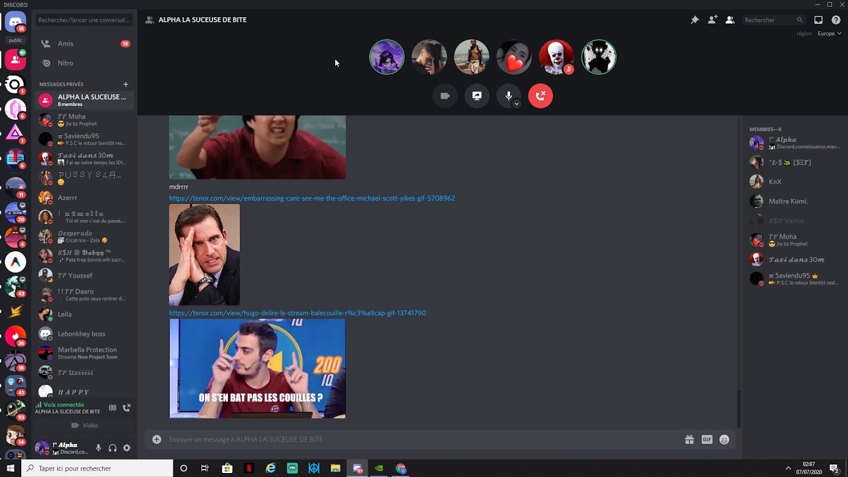
Task: Click the chat scrollbar
Action: [x=739, y=409]
